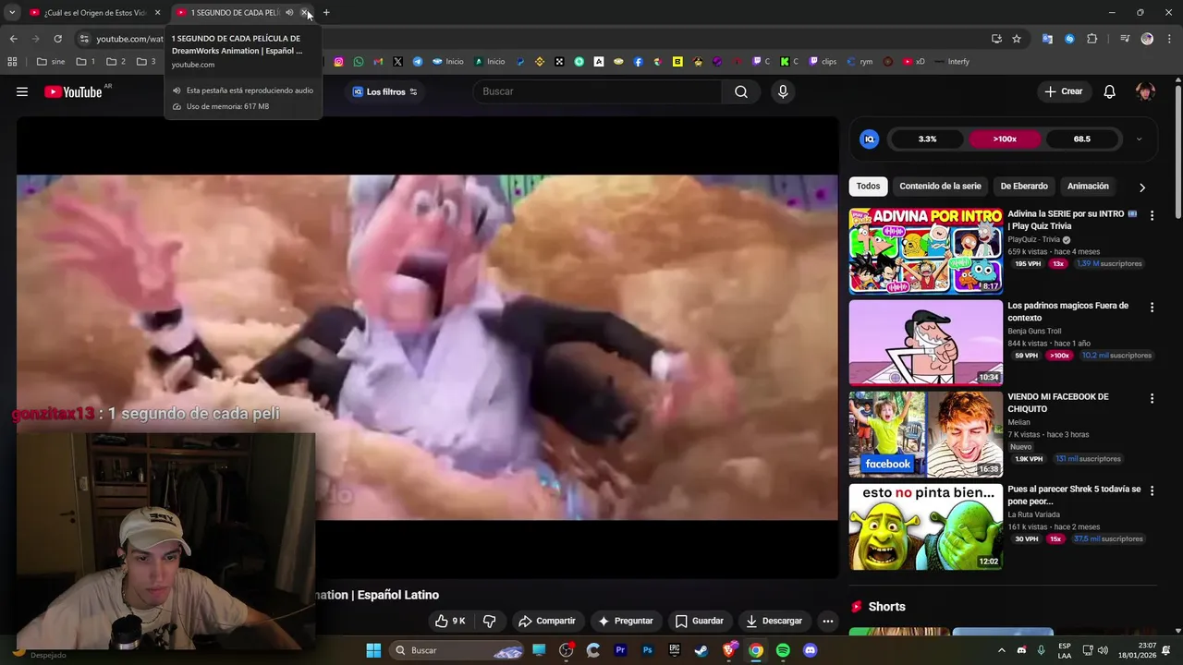Dislike the video with thumbs down

[x=490, y=621]
